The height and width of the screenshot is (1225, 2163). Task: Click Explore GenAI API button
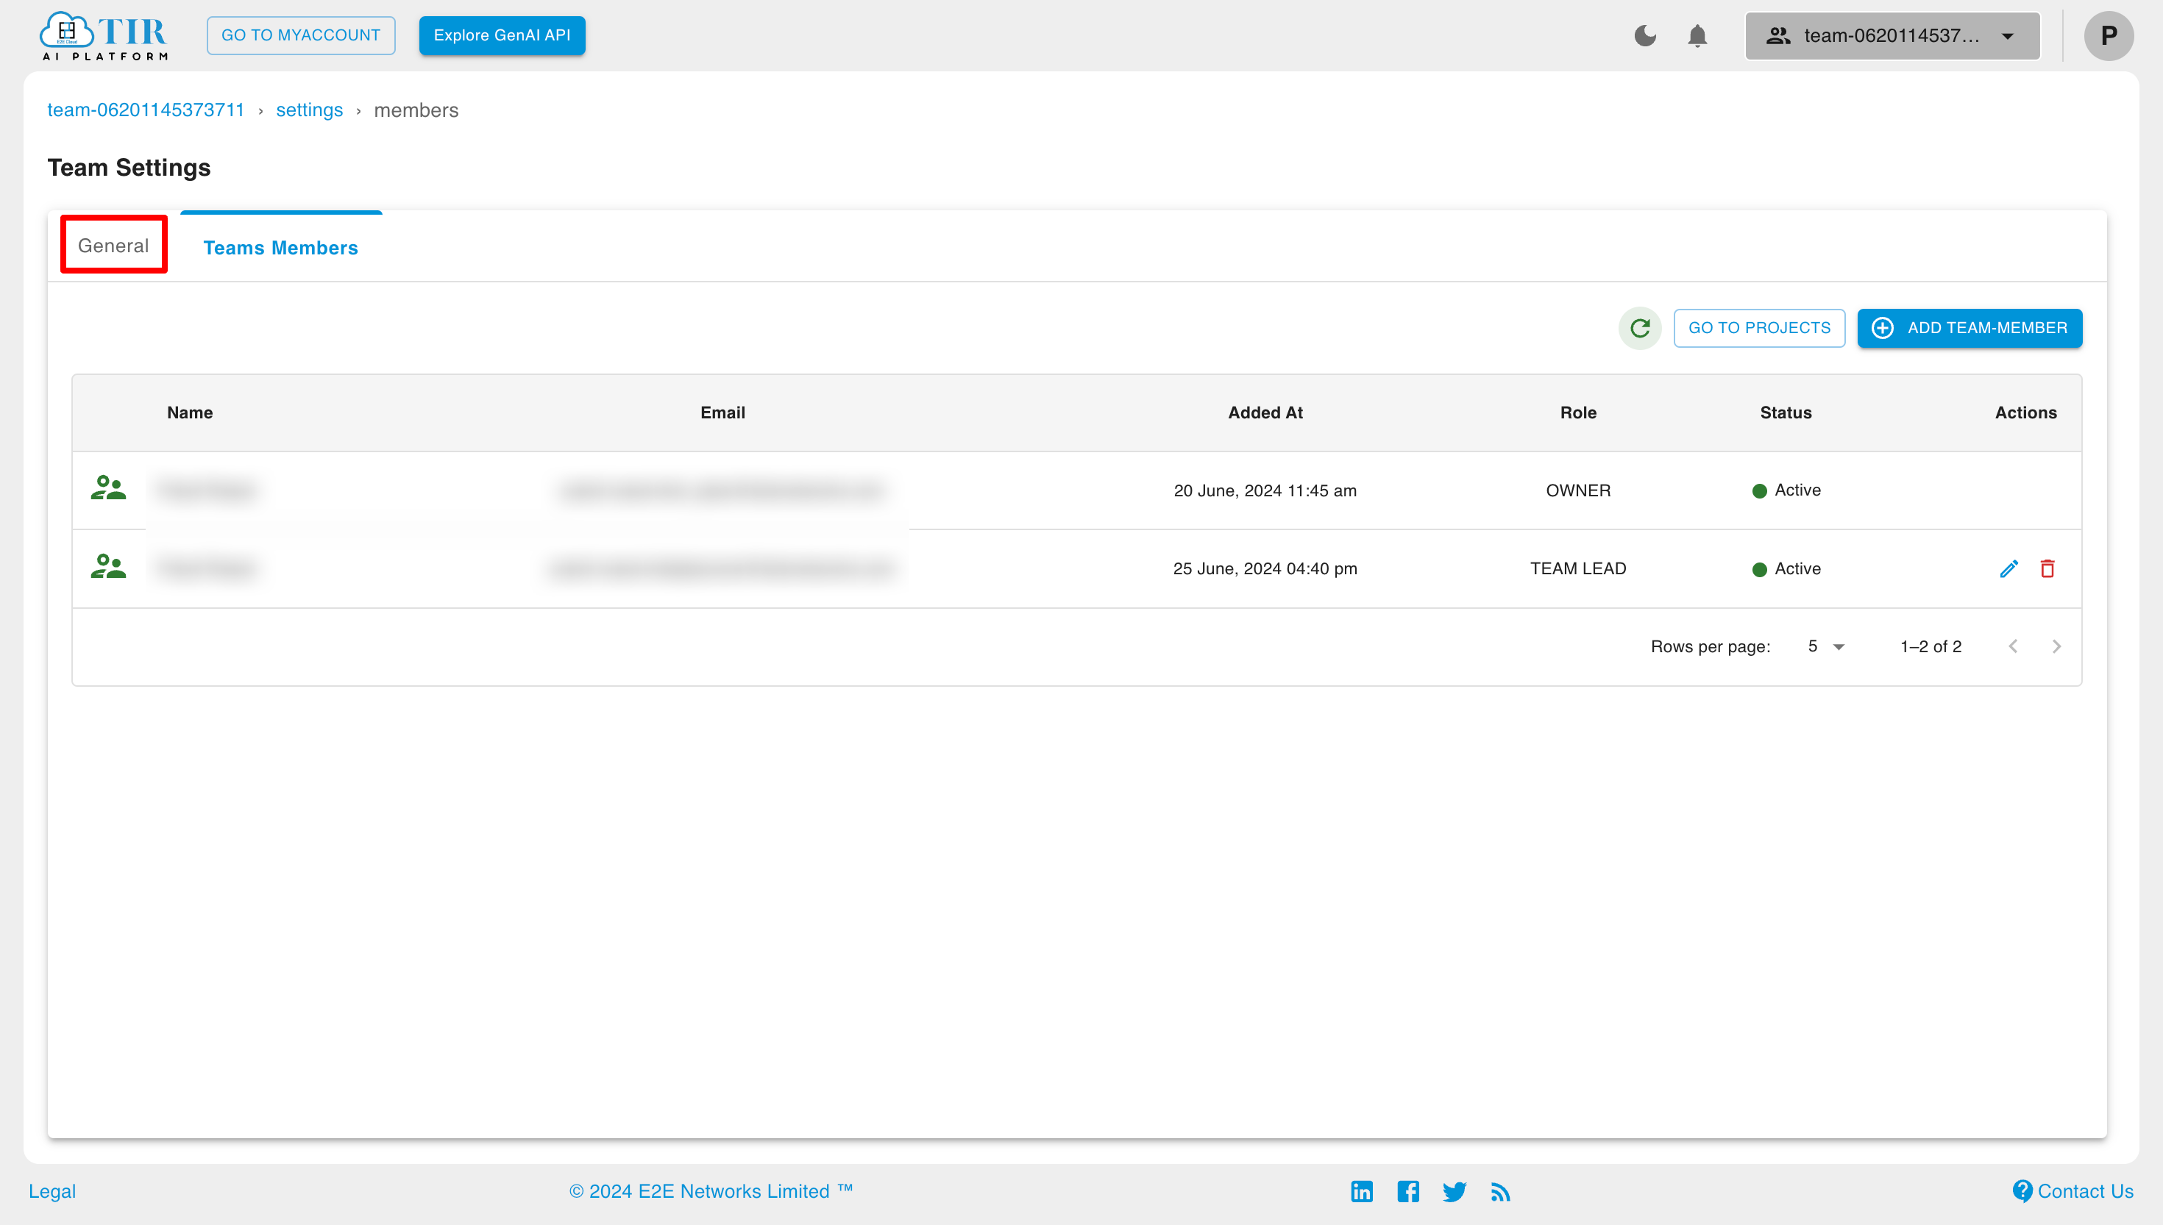coord(502,35)
